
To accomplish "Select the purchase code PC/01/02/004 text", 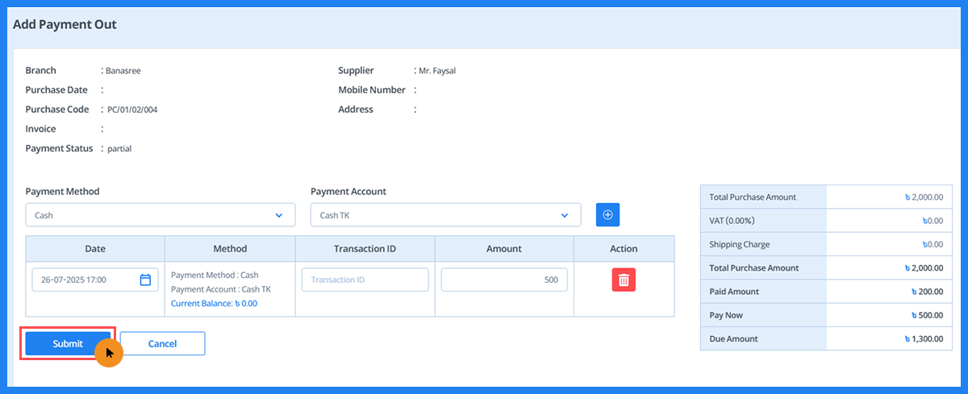I will [x=132, y=110].
